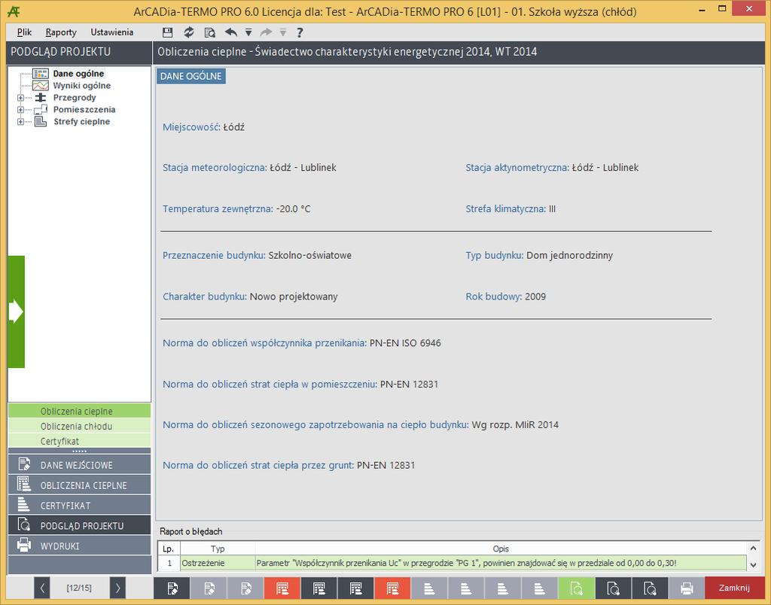Expand the Pomieszczenia tree node

20,110
